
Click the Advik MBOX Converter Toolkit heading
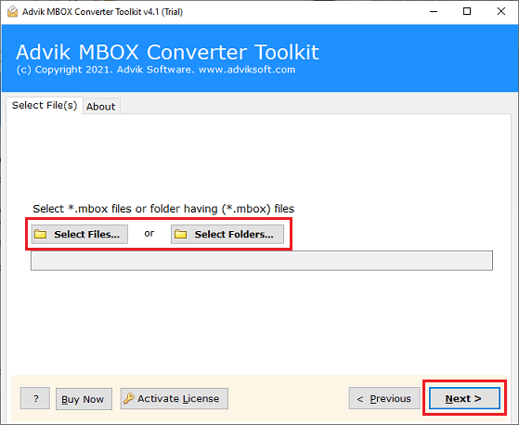point(167,52)
